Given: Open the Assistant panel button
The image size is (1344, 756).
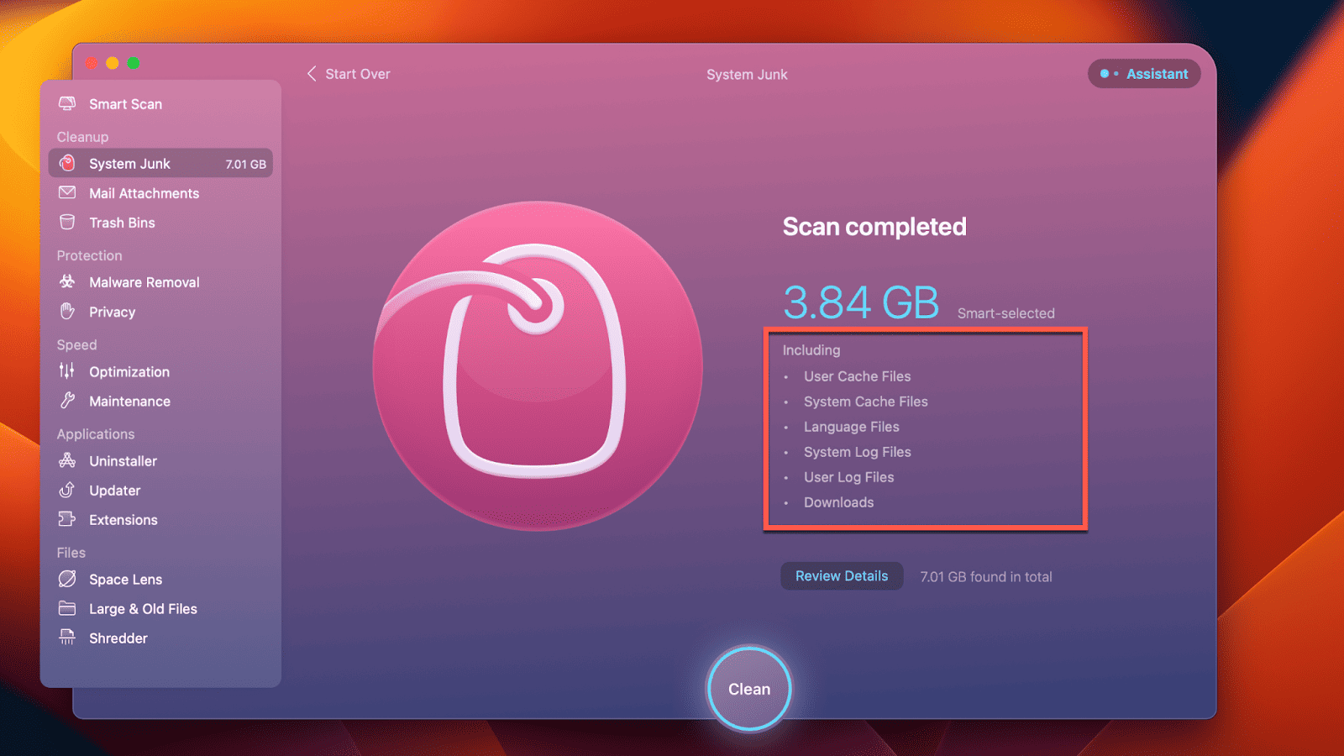Looking at the screenshot, I should click(x=1144, y=74).
